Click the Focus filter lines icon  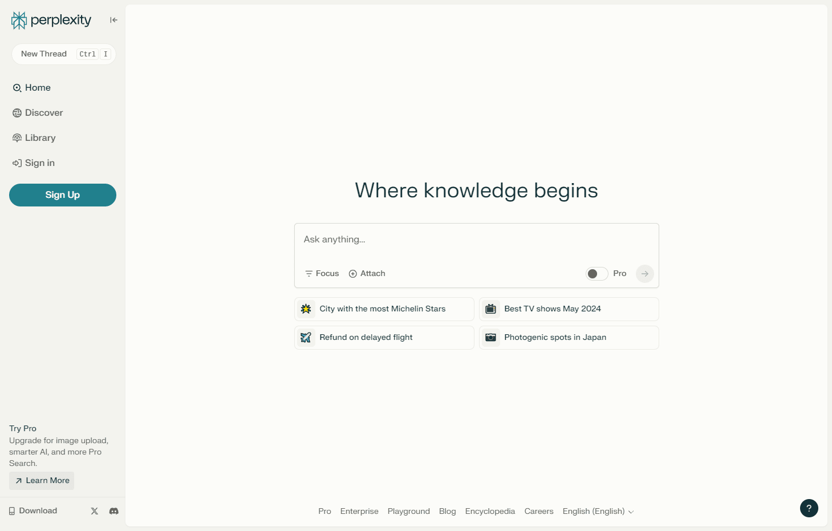309,274
